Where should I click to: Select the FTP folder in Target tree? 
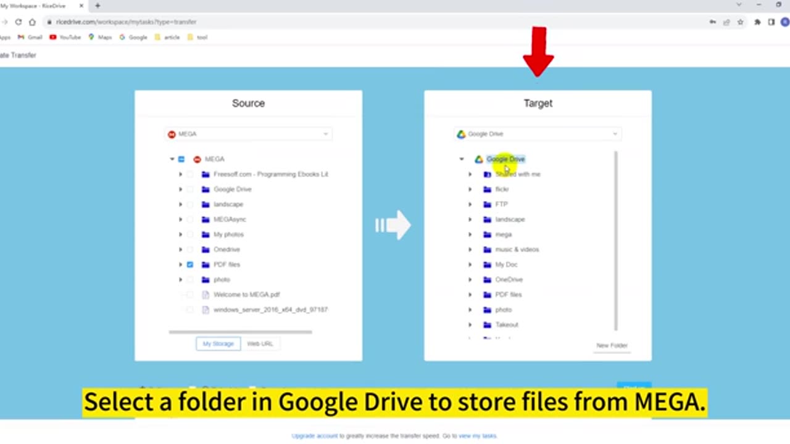click(x=501, y=204)
